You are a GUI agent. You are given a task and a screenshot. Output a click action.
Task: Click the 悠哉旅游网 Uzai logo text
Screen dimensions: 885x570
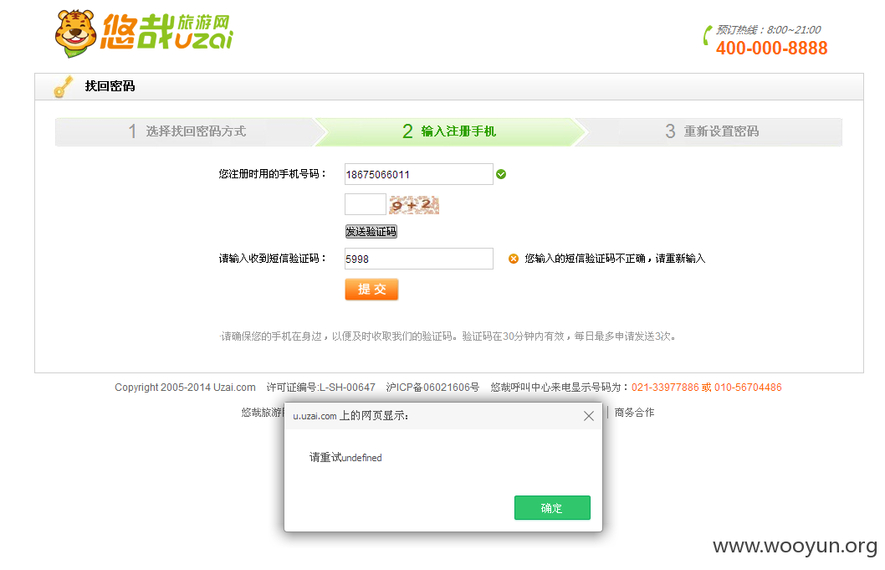(167, 32)
